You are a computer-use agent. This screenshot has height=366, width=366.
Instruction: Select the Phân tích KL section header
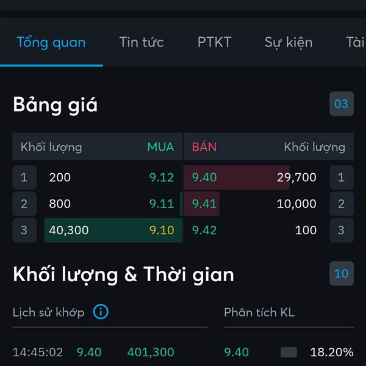[x=259, y=312]
